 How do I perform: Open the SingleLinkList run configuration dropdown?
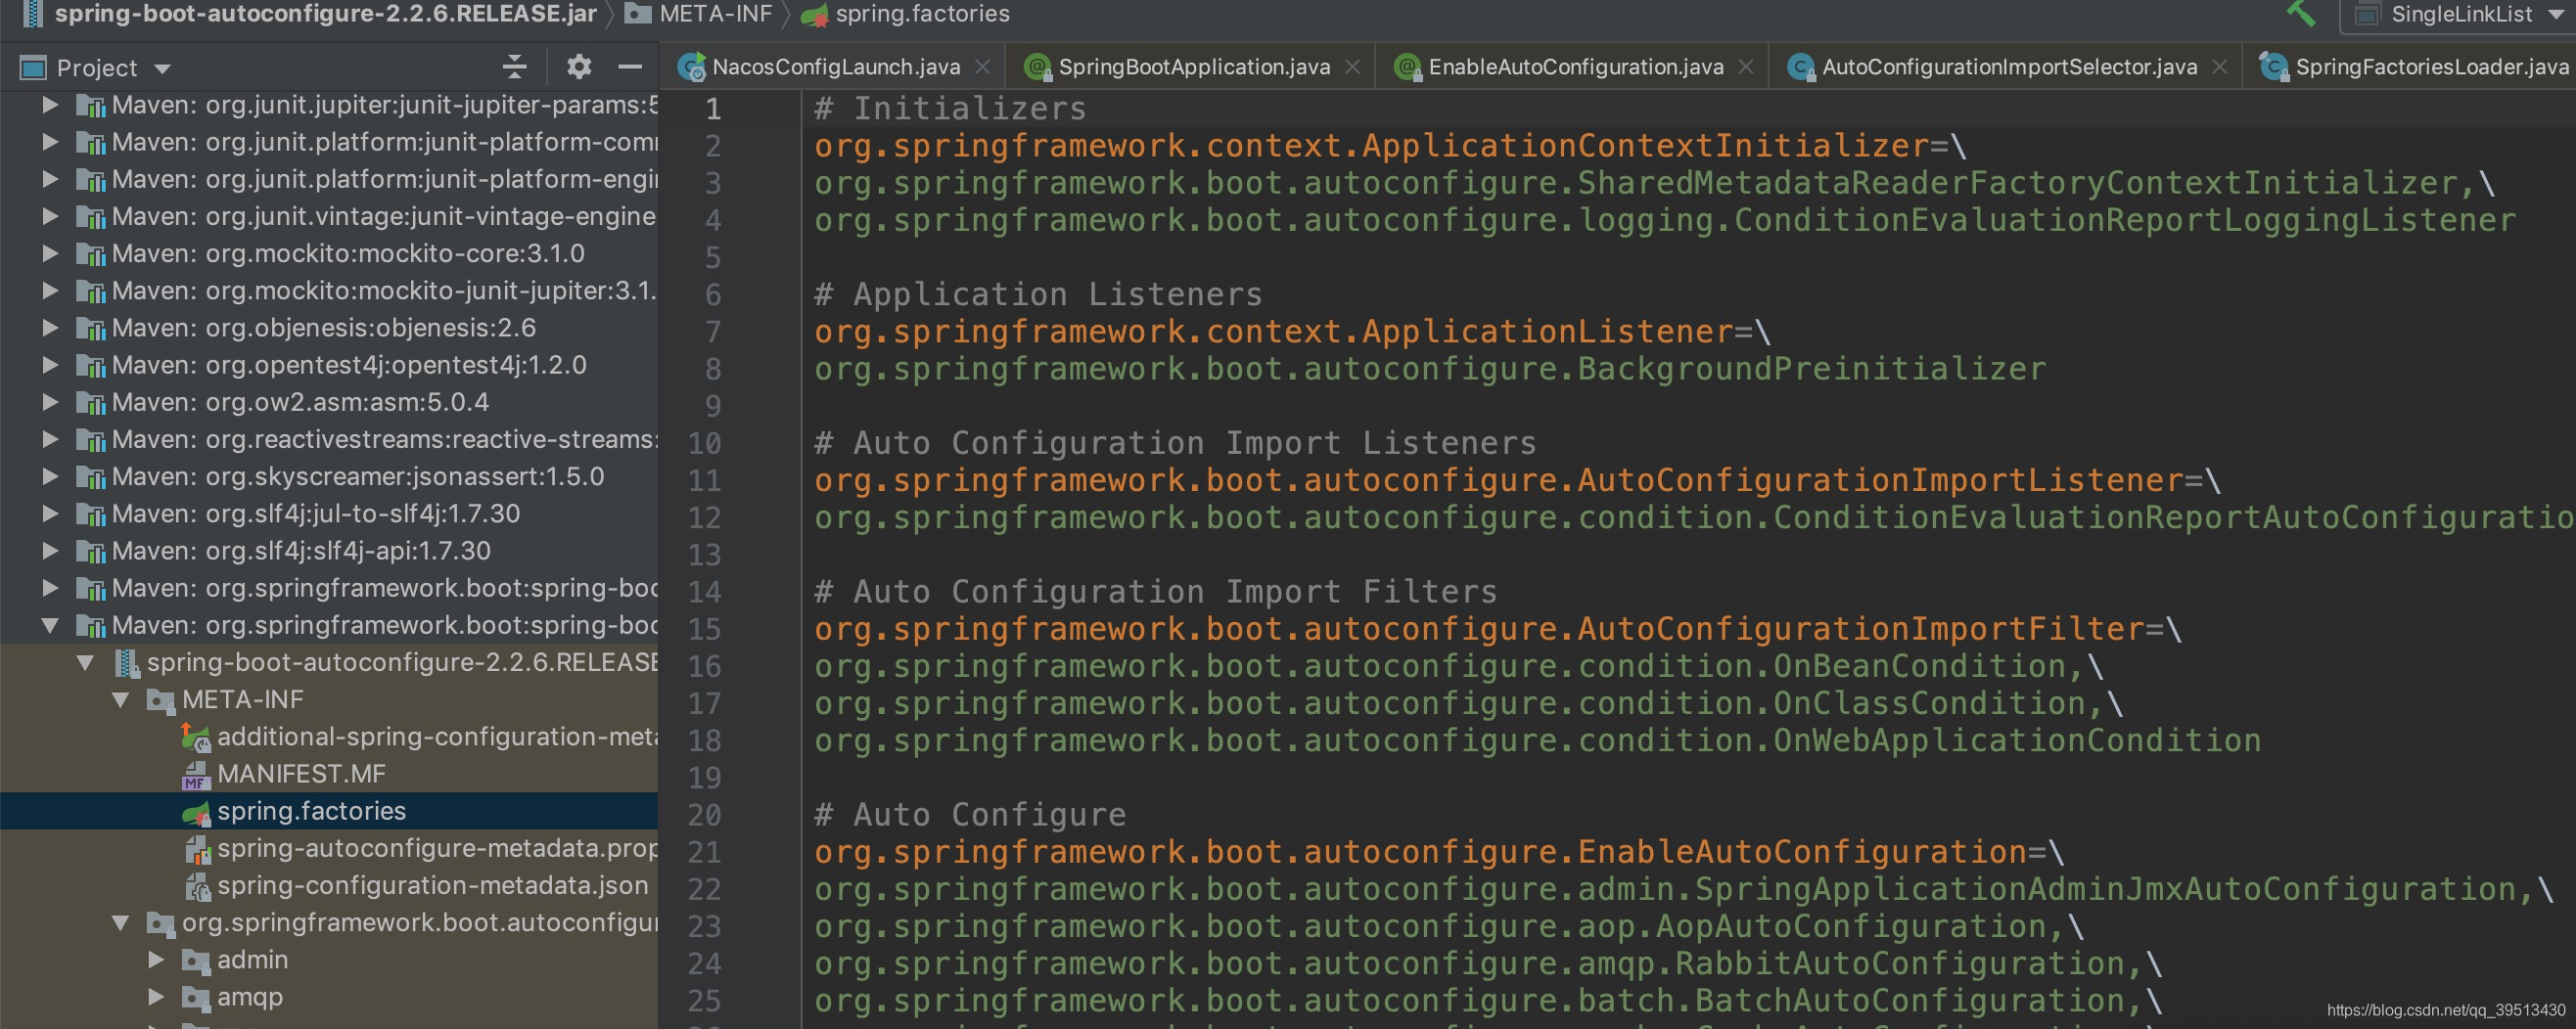pyautogui.click(x=2460, y=14)
